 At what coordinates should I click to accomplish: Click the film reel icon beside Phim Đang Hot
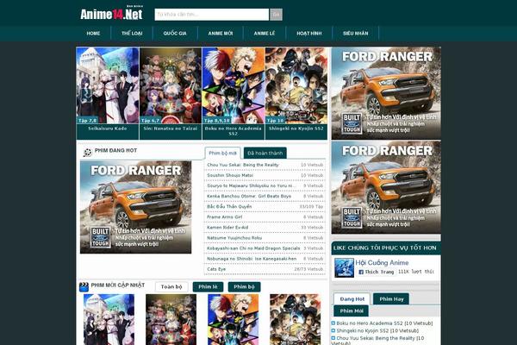pos(87,152)
